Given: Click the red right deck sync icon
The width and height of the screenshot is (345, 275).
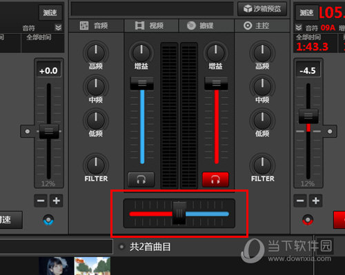Looking at the screenshot, I should pos(308,220).
